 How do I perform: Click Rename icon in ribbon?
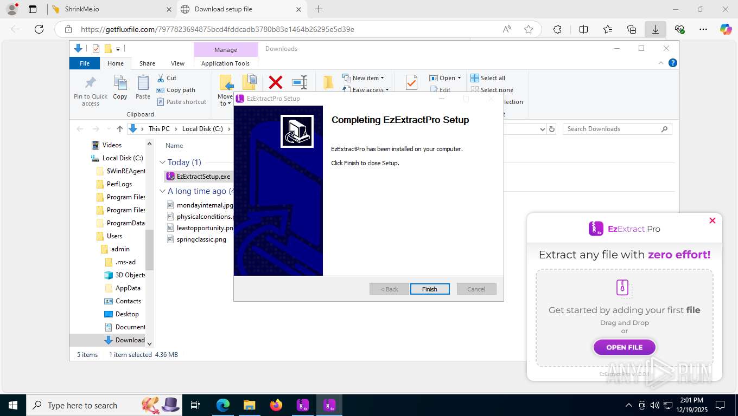[300, 82]
